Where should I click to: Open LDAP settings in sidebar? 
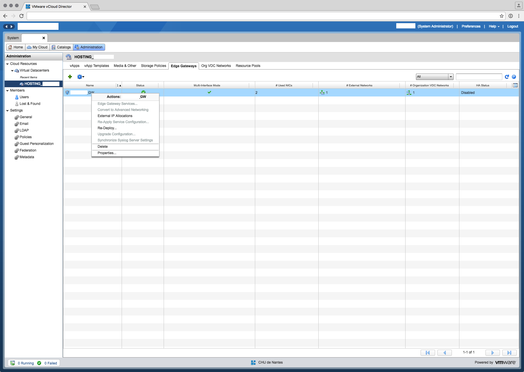click(24, 130)
